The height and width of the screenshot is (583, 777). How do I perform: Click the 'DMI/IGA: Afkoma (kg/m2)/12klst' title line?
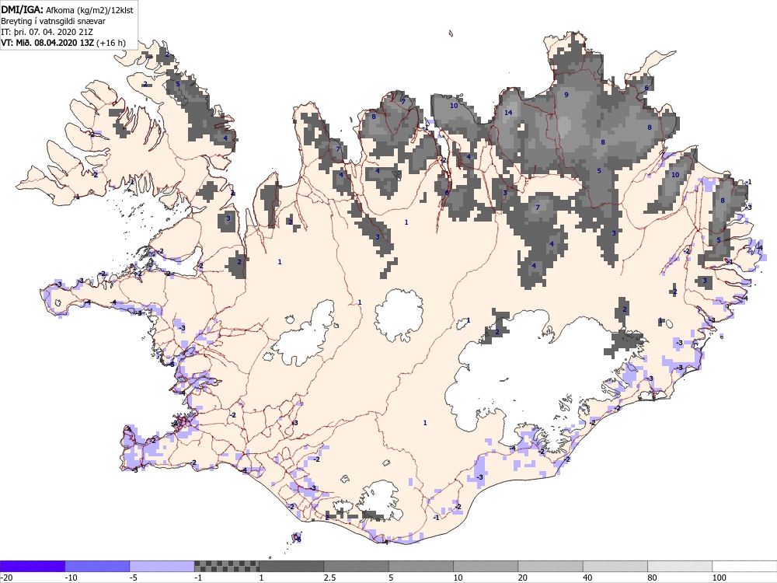pyautogui.click(x=68, y=10)
